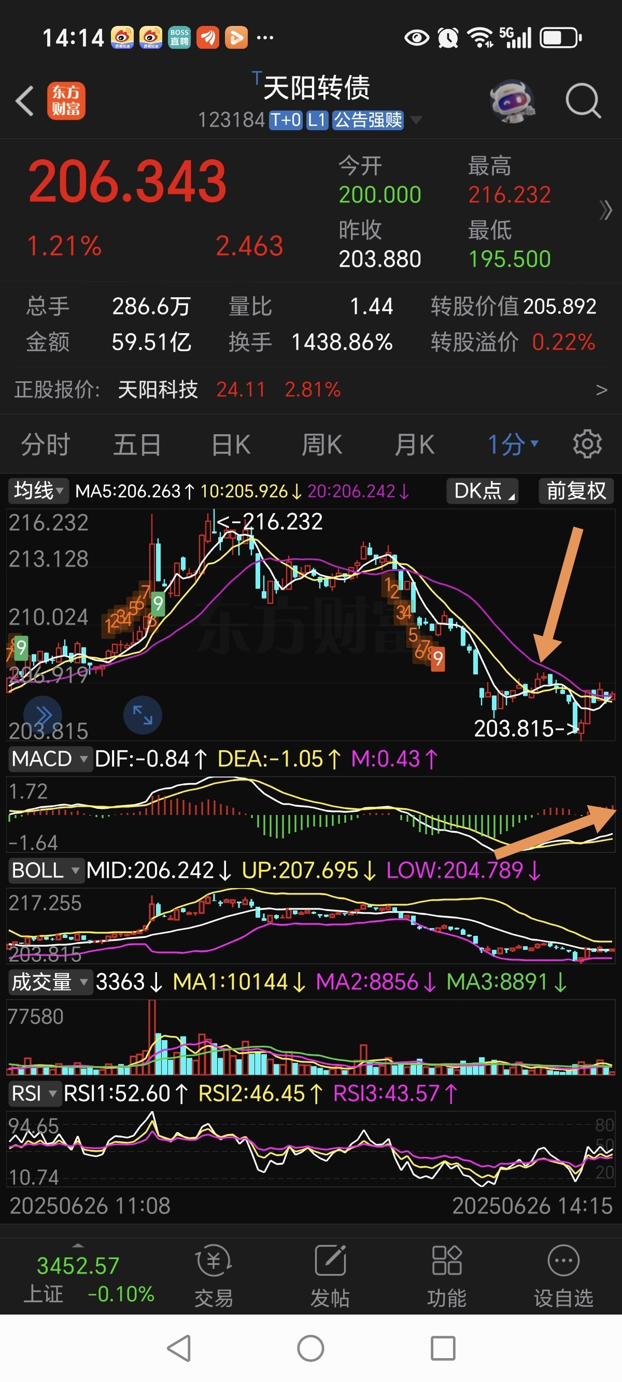Tap the 今开 200.000 value
This screenshot has height=1382, width=622.
click(379, 194)
